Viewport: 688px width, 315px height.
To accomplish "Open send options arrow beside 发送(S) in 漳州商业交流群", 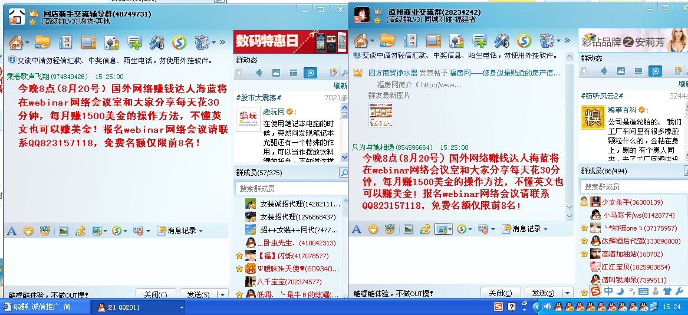I will click(568, 293).
